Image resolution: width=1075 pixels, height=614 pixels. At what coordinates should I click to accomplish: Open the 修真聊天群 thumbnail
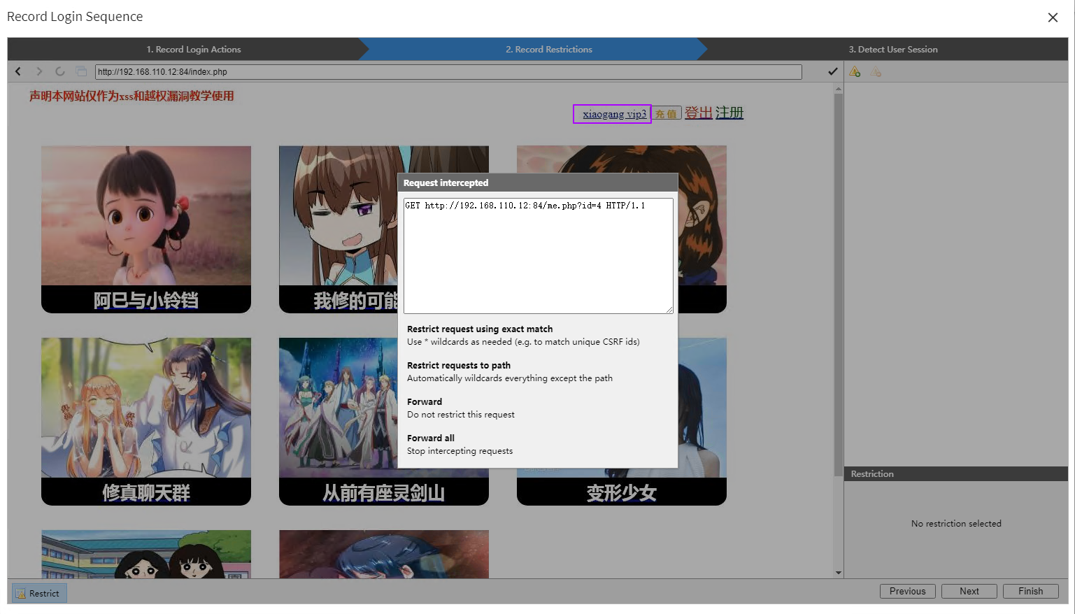pyautogui.click(x=146, y=422)
